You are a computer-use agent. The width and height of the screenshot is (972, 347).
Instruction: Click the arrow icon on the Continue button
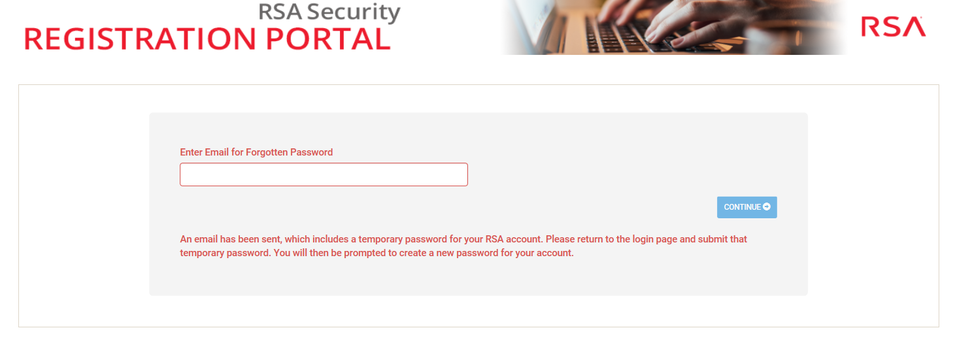coord(767,207)
